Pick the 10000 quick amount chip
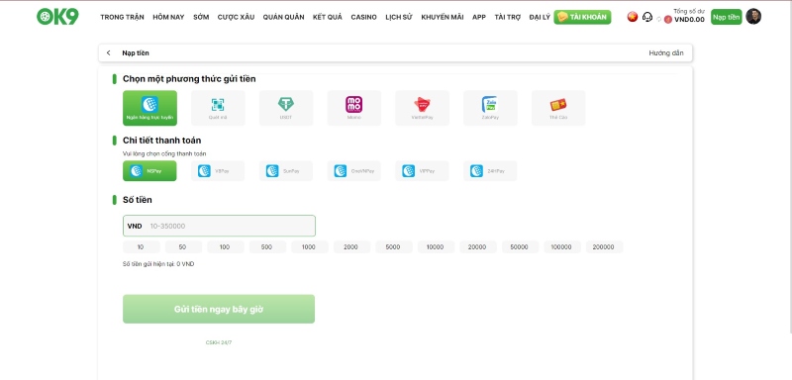792x380 pixels. [x=436, y=247]
